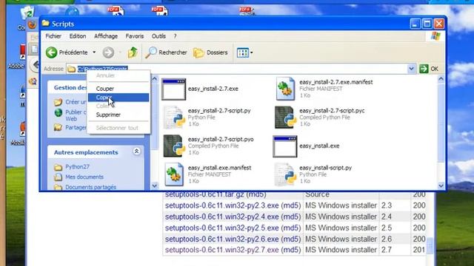Open the Rechercher search panel

click(166, 52)
